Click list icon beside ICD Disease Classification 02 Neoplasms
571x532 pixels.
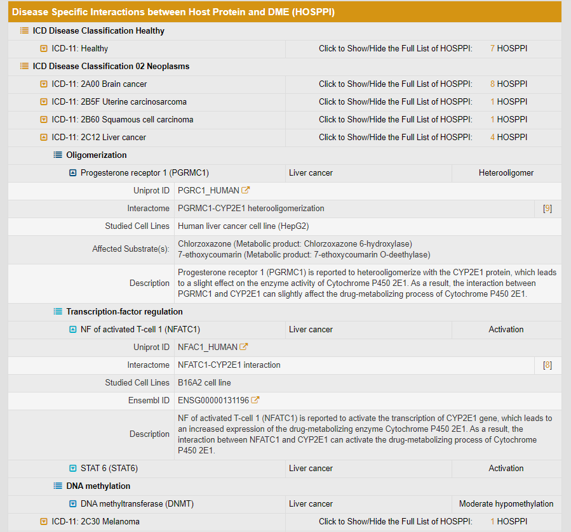click(24, 66)
